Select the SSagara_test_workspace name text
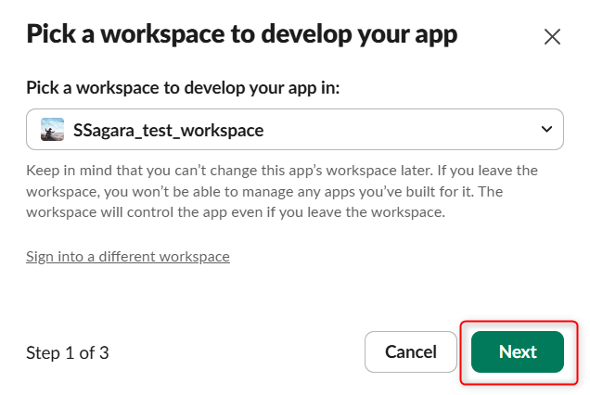 click(169, 130)
